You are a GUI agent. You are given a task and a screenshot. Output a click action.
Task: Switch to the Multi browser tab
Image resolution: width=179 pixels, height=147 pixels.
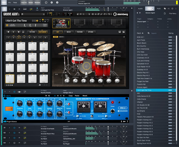click(x=159, y=9)
